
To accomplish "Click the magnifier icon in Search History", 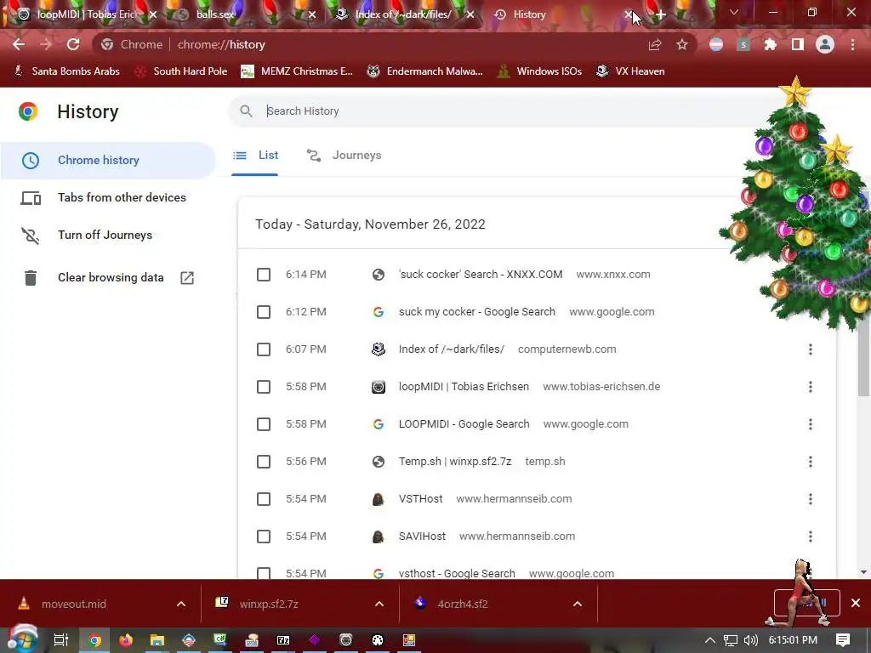I will pyautogui.click(x=246, y=111).
